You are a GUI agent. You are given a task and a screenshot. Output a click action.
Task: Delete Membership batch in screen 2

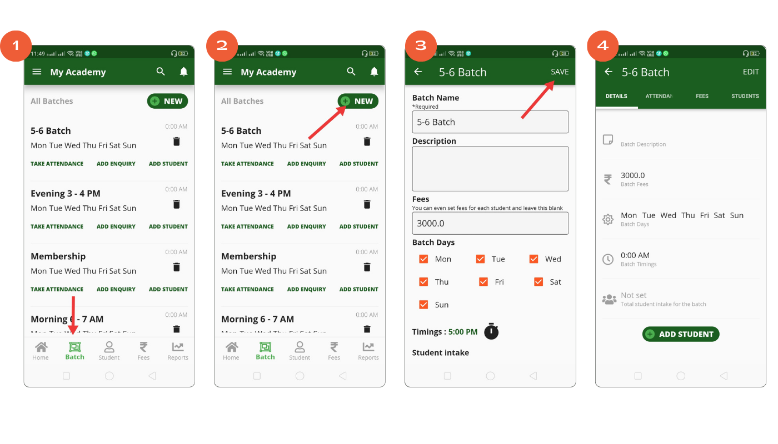[367, 267]
